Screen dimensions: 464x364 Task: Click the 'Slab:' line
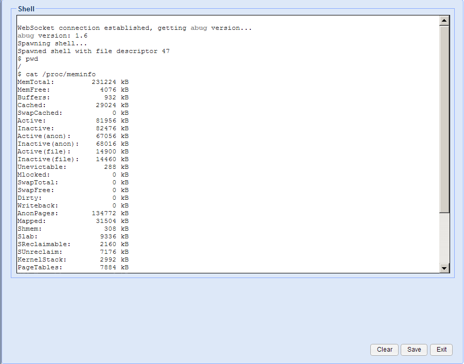pos(73,236)
